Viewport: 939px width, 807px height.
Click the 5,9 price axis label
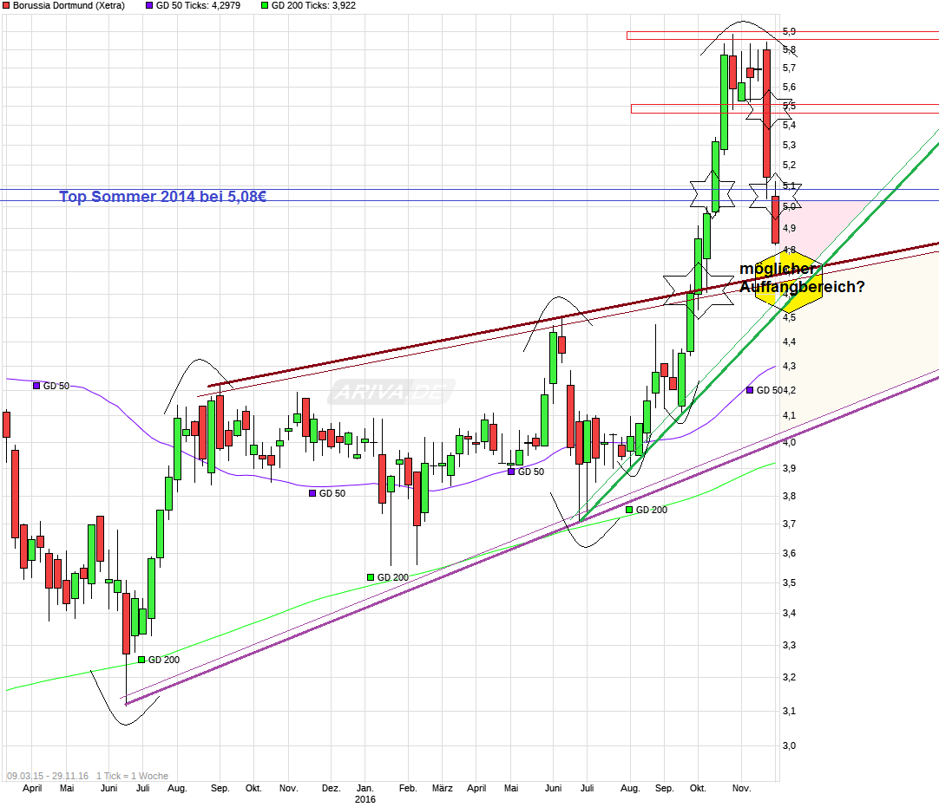click(x=789, y=31)
